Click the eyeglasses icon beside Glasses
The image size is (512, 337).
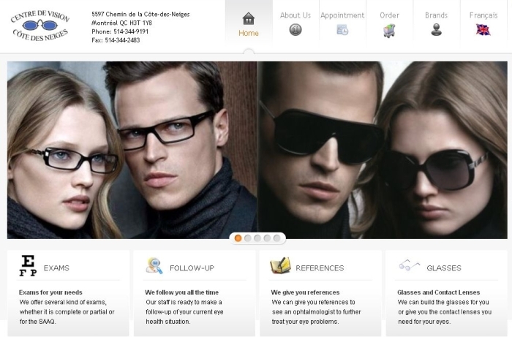click(409, 265)
